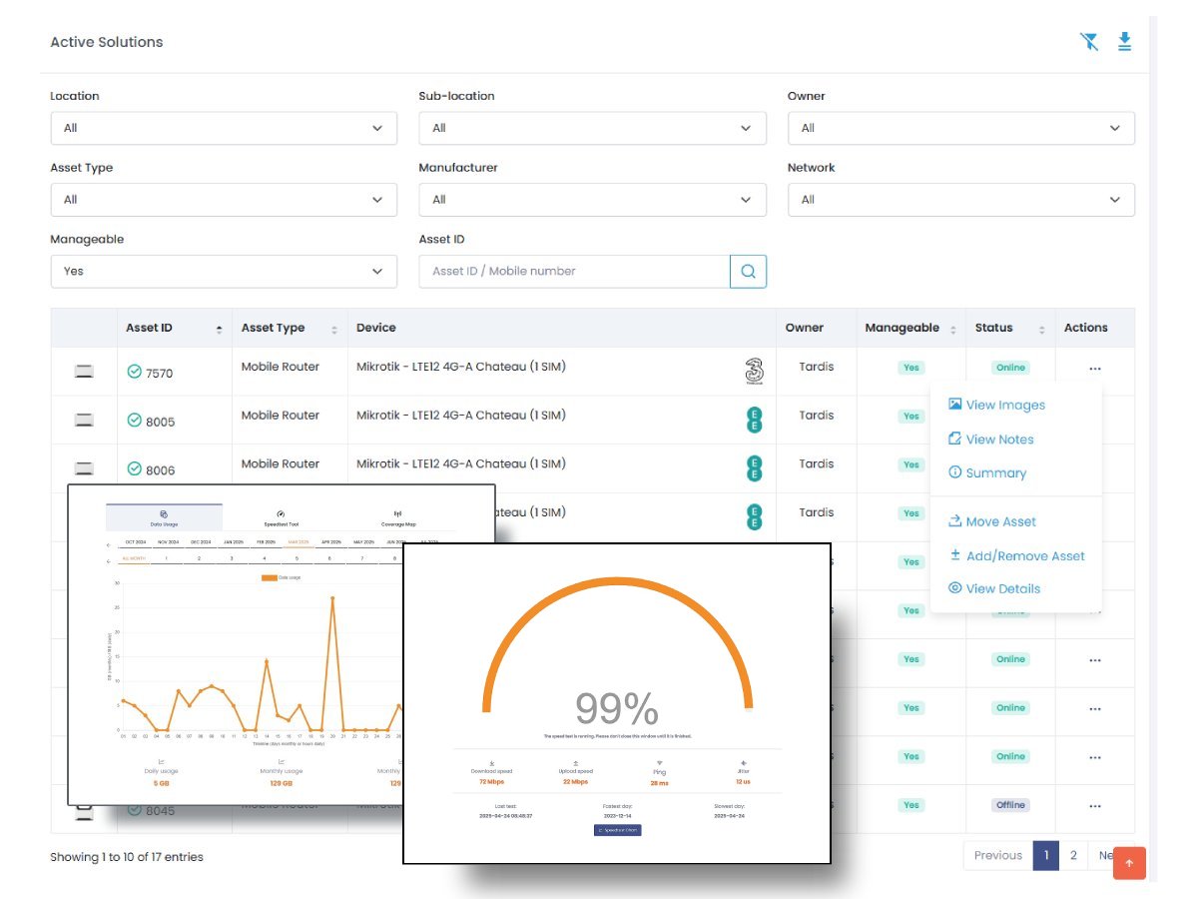Open the actions ellipsis for asset 7570
The width and height of the screenshot is (1198, 899).
pos(1095,368)
